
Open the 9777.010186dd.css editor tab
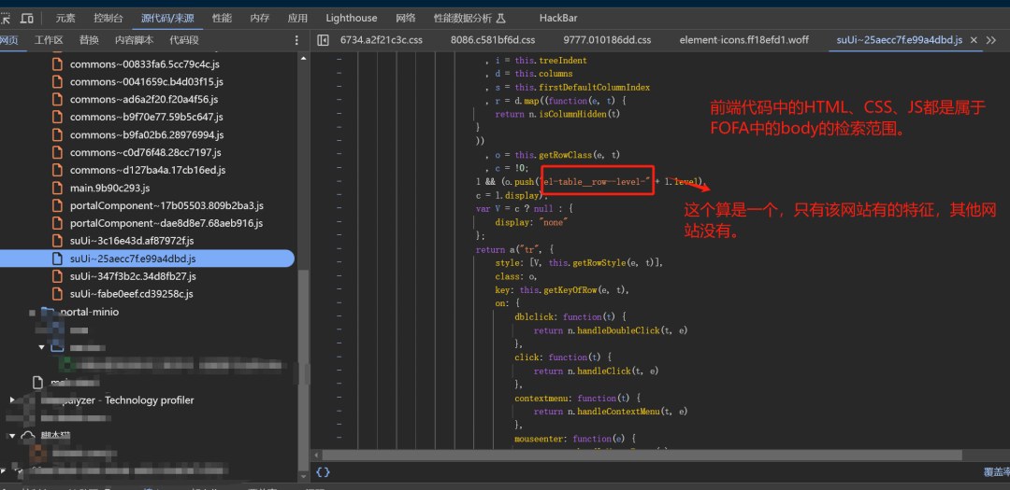(x=607, y=40)
